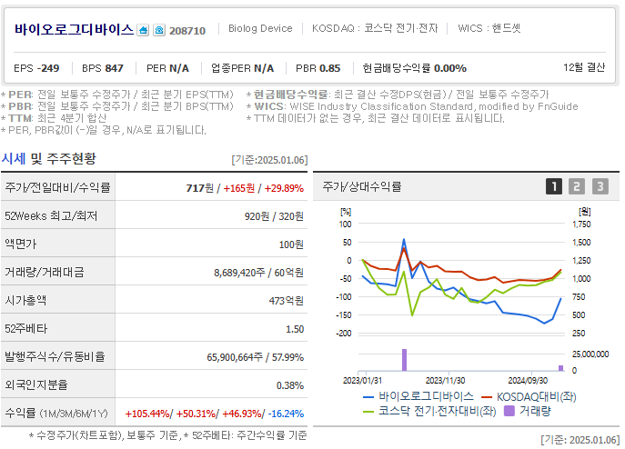Image resolution: width=625 pixels, height=449 pixels.
Task: Select 현금배당수익률 footnote definition
Action: tap(398, 95)
